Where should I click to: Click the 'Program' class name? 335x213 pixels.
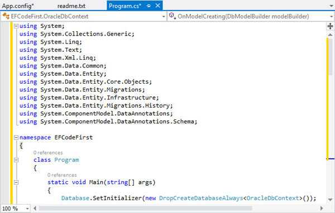(x=66, y=160)
